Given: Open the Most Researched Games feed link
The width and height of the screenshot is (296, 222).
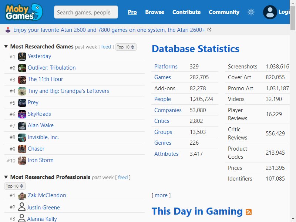Looking at the screenshot, I should (106, 47).
